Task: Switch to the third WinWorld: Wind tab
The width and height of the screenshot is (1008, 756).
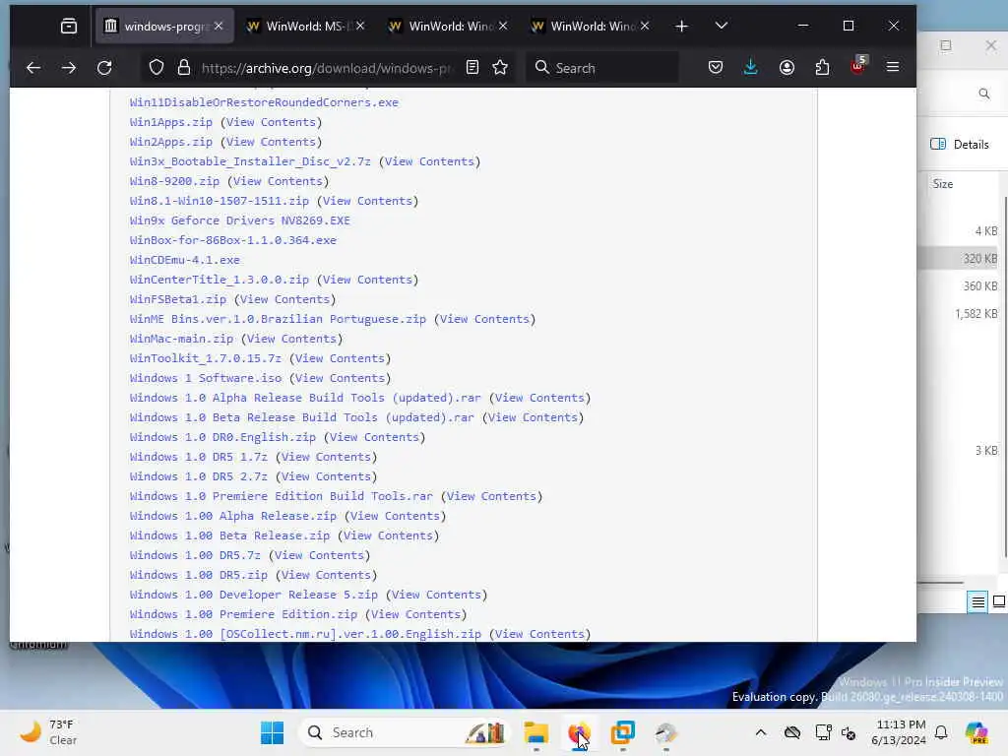Action: click(x=591, y=26)
